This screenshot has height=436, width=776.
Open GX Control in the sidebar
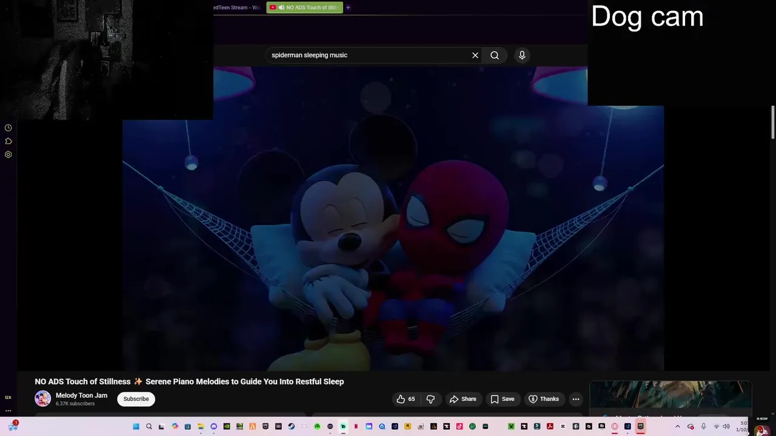8,397
